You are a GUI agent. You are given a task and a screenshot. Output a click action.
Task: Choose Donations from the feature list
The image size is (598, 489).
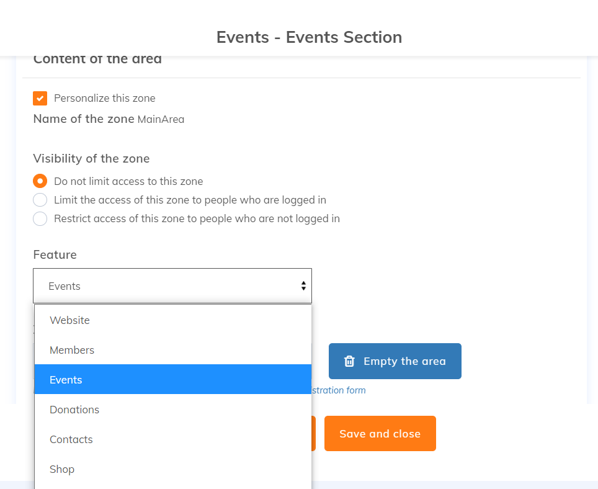pyautogui.click(x=74, y=410)
